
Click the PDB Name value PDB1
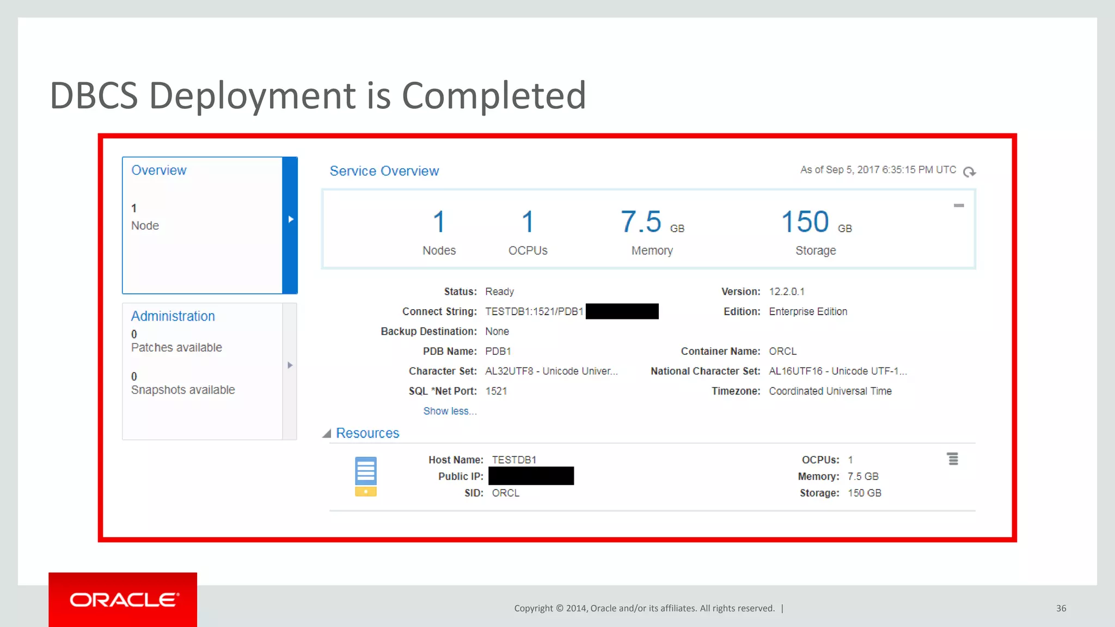(498, 351)
